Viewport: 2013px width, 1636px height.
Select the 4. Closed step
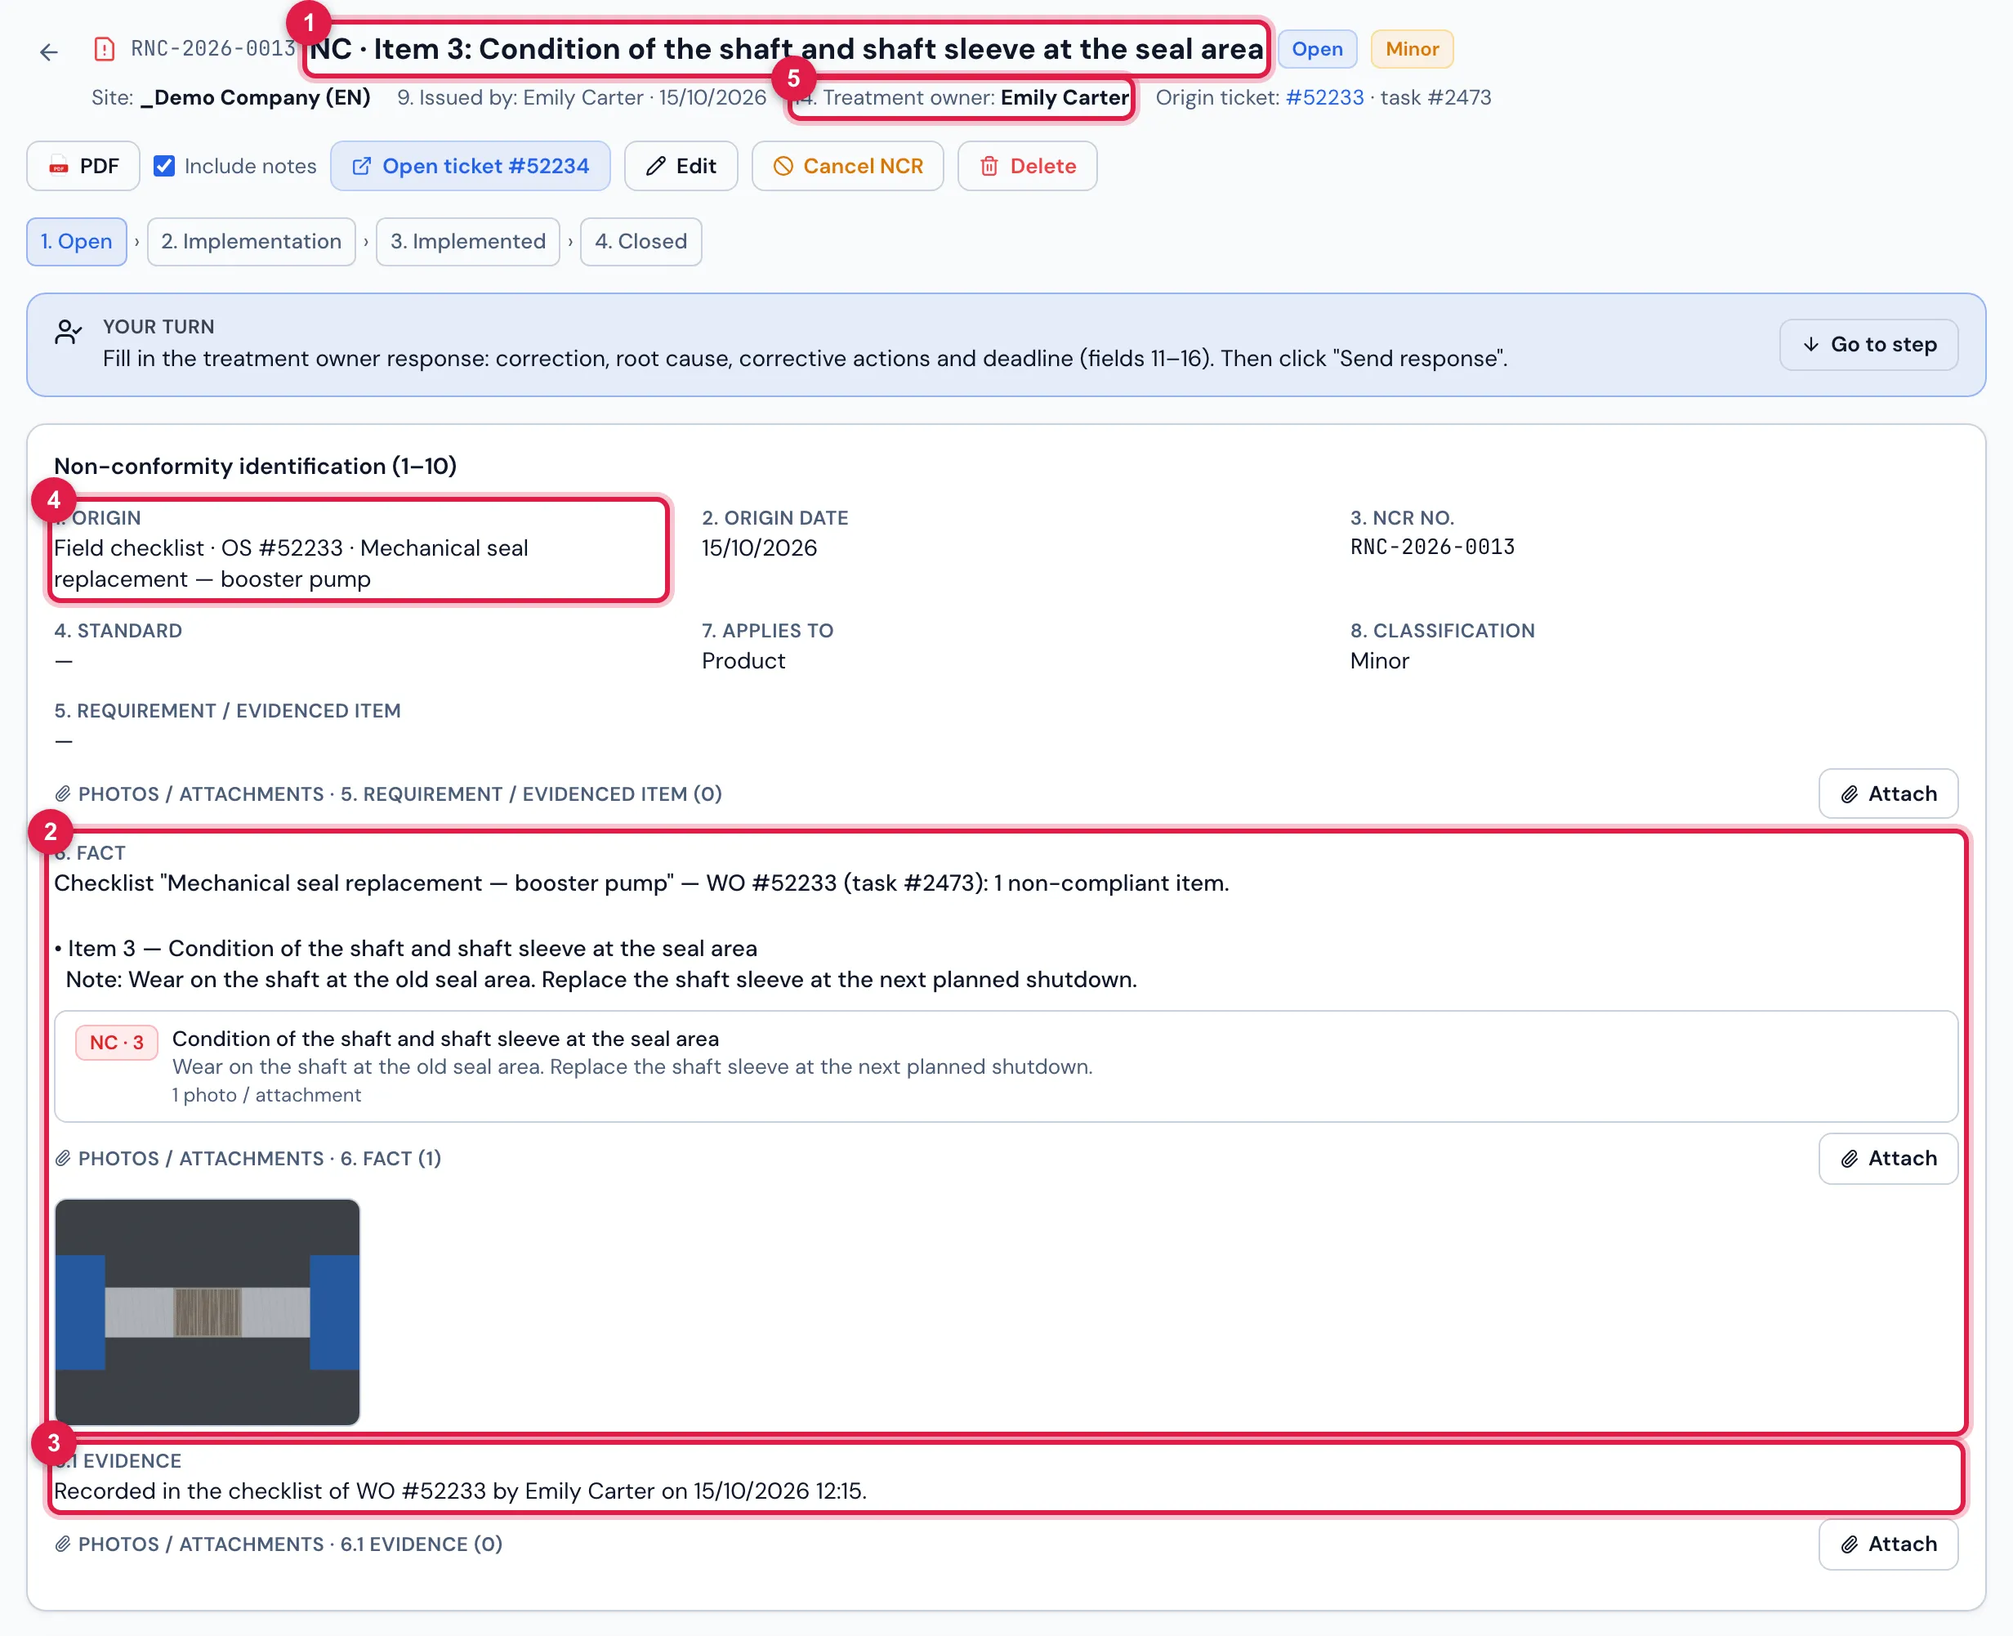(x=640, y=241)
